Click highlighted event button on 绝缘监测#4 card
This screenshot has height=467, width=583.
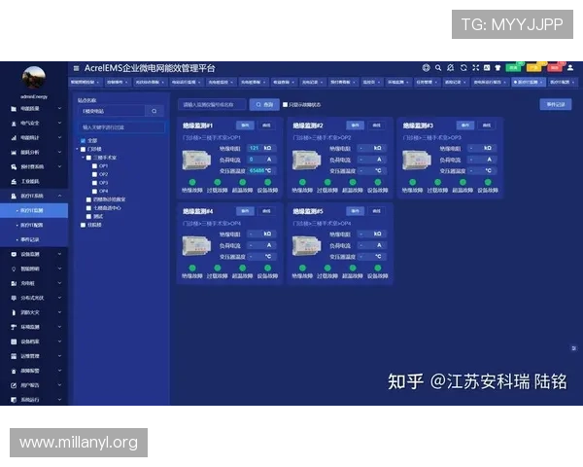coord(245,211)
